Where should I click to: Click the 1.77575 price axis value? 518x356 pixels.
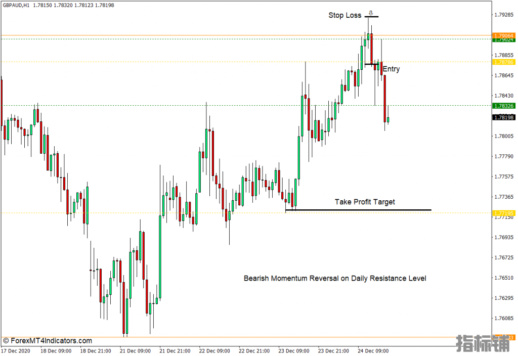[504, 176]
